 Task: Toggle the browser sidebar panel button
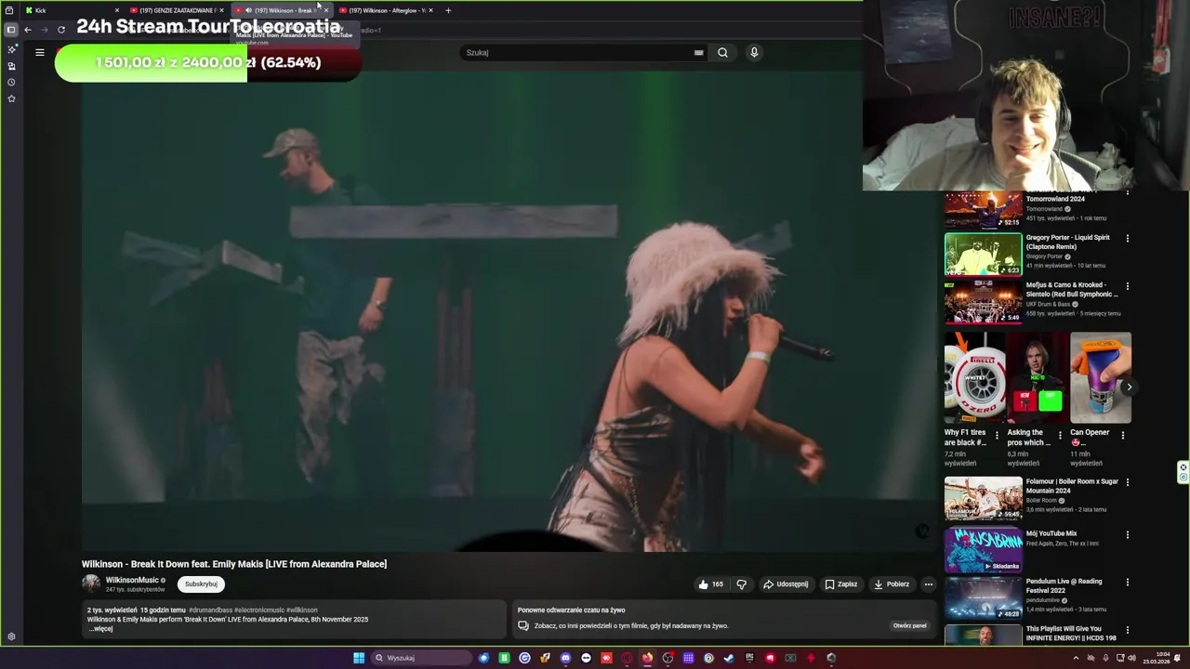point(11,30)
